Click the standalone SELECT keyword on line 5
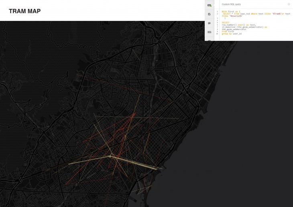This screenshot has height=207, width=293. (225, 22)
